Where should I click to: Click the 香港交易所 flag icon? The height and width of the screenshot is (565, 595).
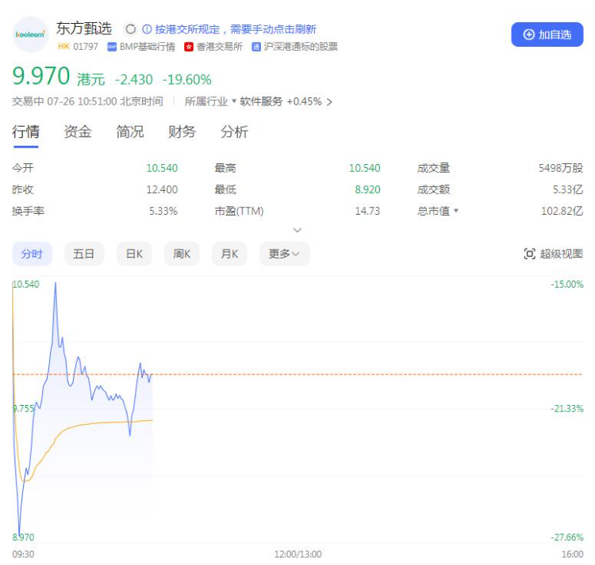tap(189, 47)
